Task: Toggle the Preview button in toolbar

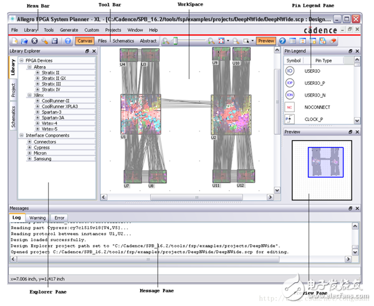Action: 266,41
